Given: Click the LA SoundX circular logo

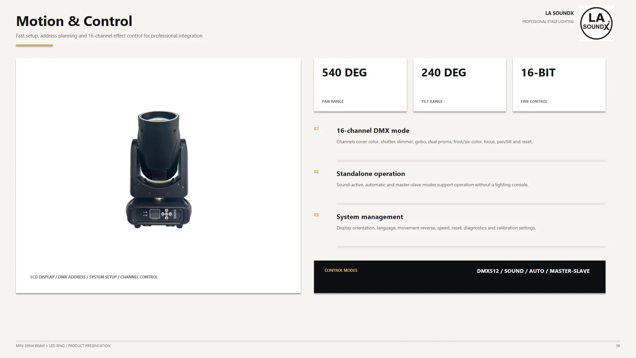Looking at the screenshot, I should pyautogui.click(x=596, y=23).
